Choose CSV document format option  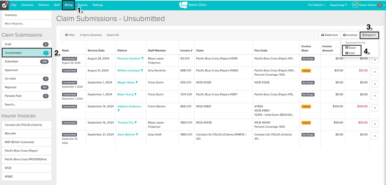tap(350, 53)
